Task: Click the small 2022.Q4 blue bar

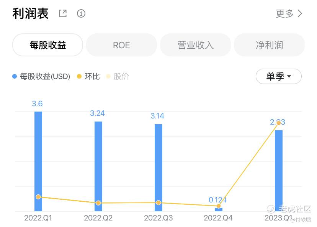Action: click(x=219, y=210)
